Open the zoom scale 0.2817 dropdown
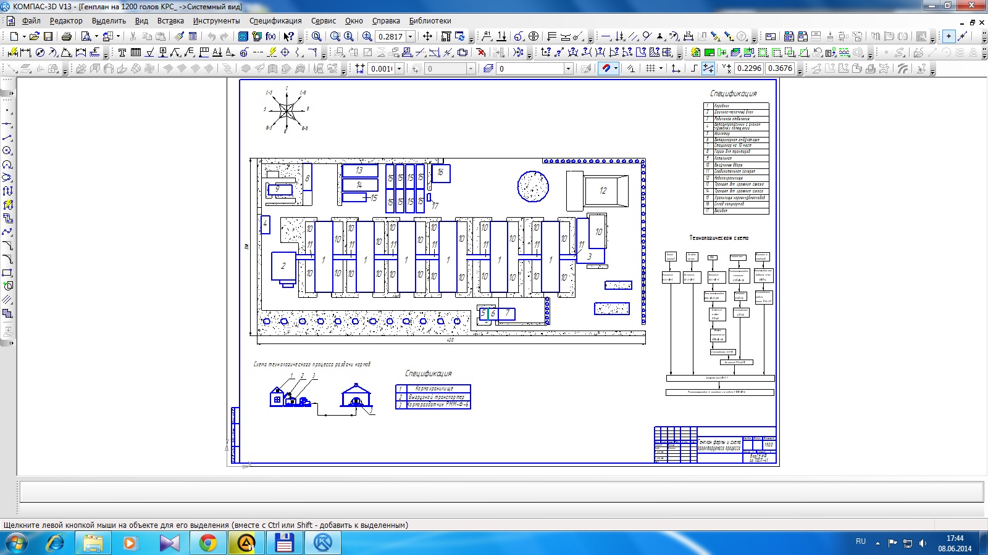988x555 pixels. point(410,36)
